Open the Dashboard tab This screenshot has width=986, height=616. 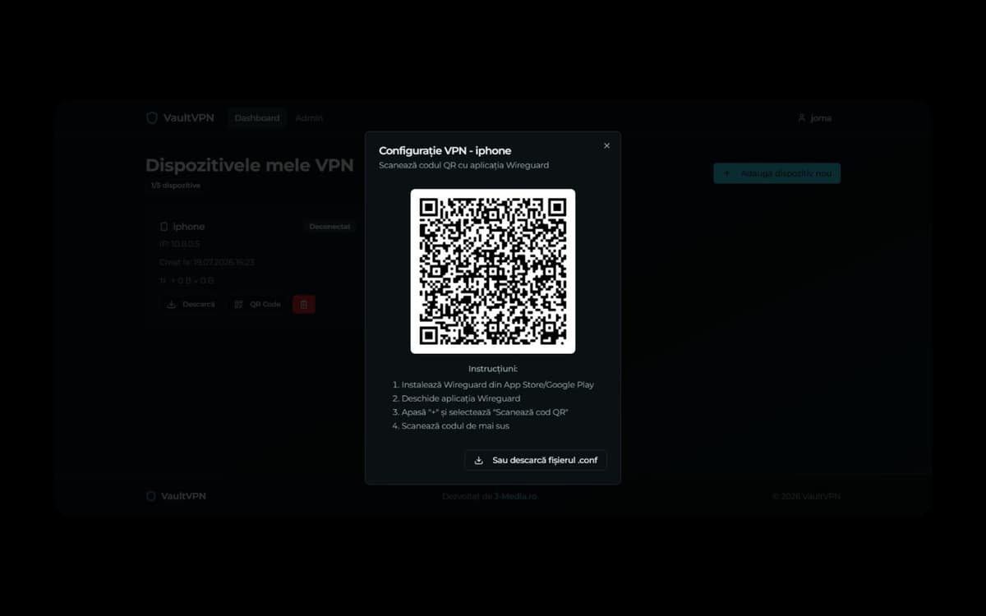coord(257,118)
